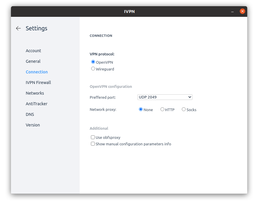The height and width of the screenshot is (204, 257).
Task: Select the Connection settings section
Action: click(37, 72)
